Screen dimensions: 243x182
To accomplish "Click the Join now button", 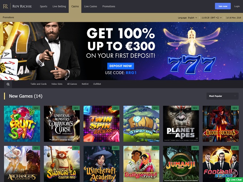I will (x=223, y=6).
